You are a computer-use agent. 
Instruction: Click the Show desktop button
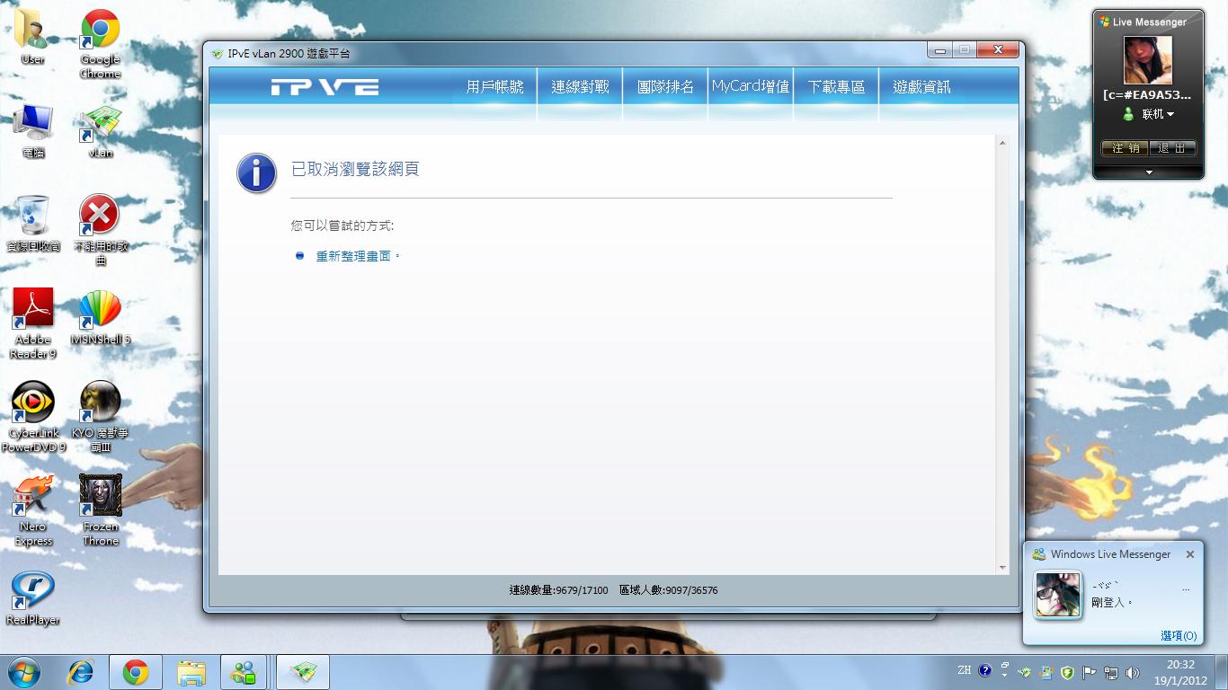pos(1221,672)
